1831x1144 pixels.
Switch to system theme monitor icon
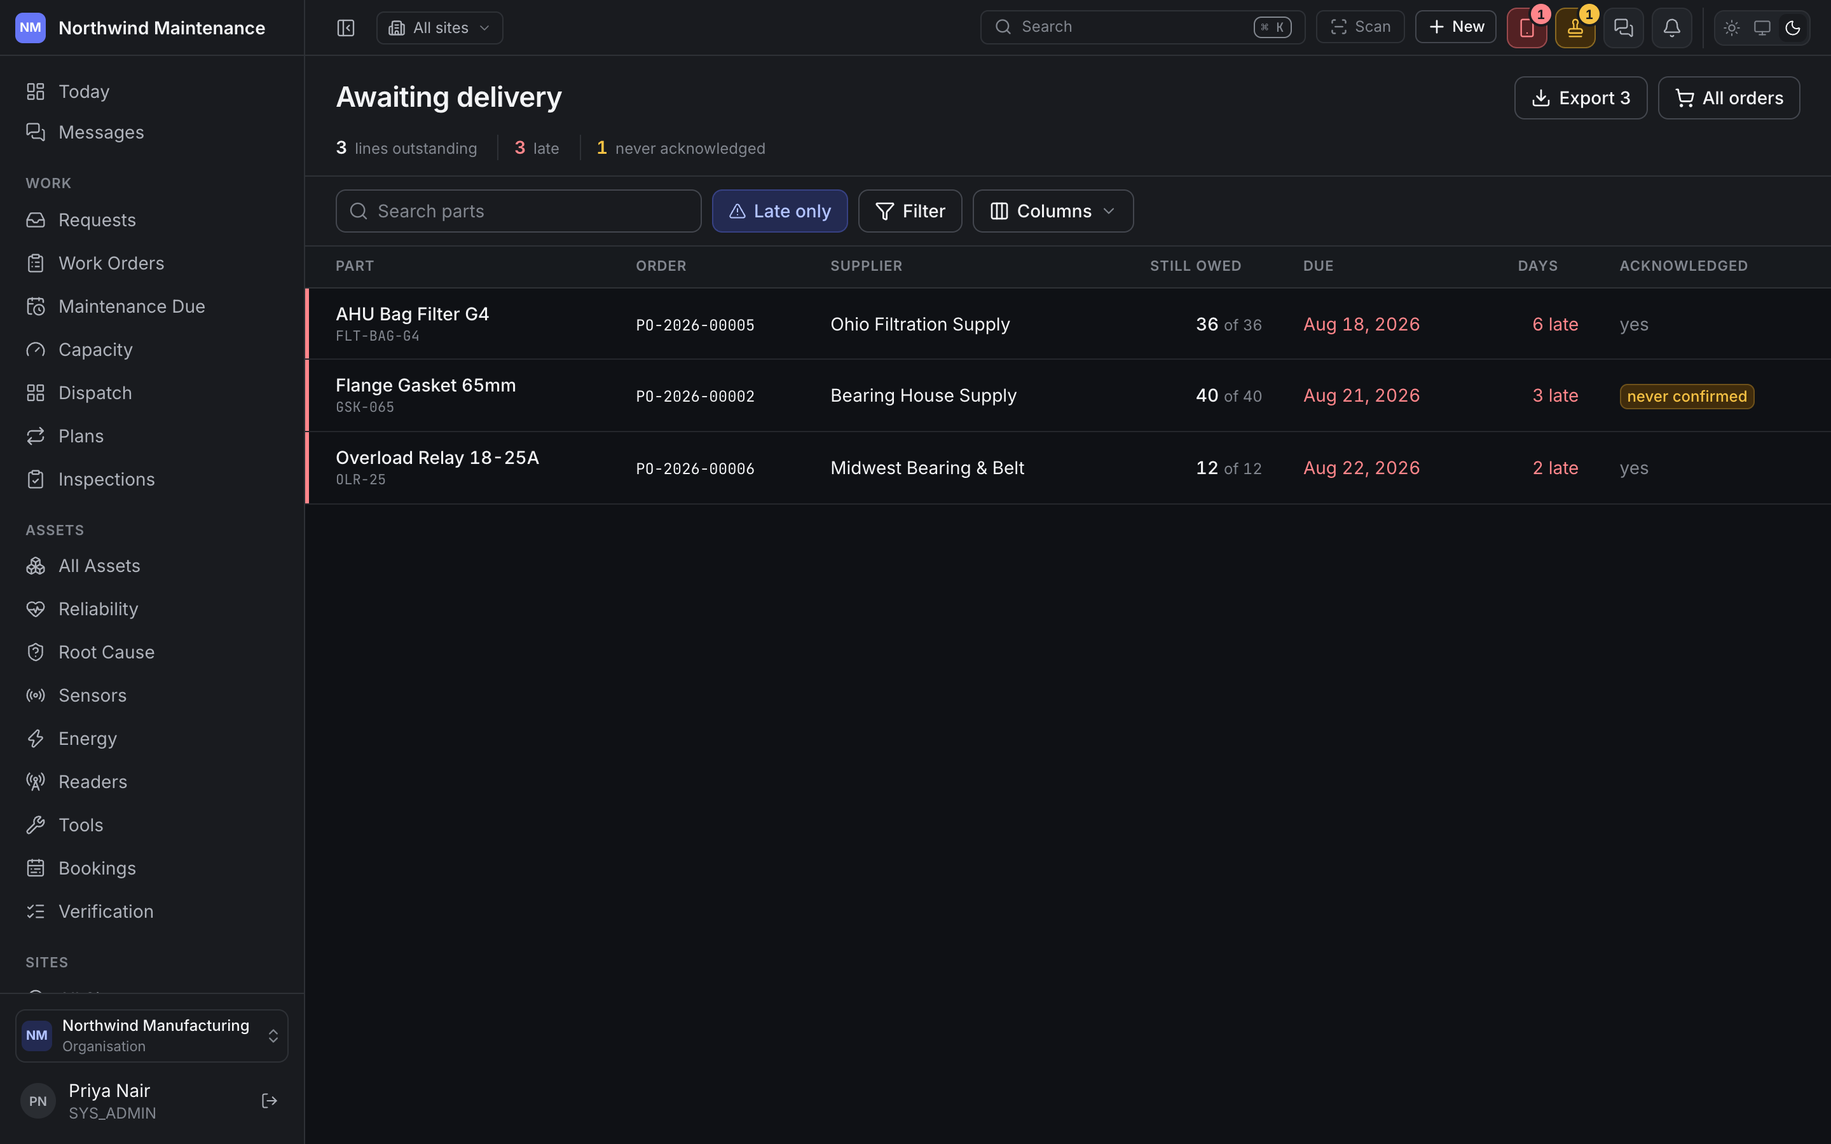pyautogui.click(x=1762, y=28)
